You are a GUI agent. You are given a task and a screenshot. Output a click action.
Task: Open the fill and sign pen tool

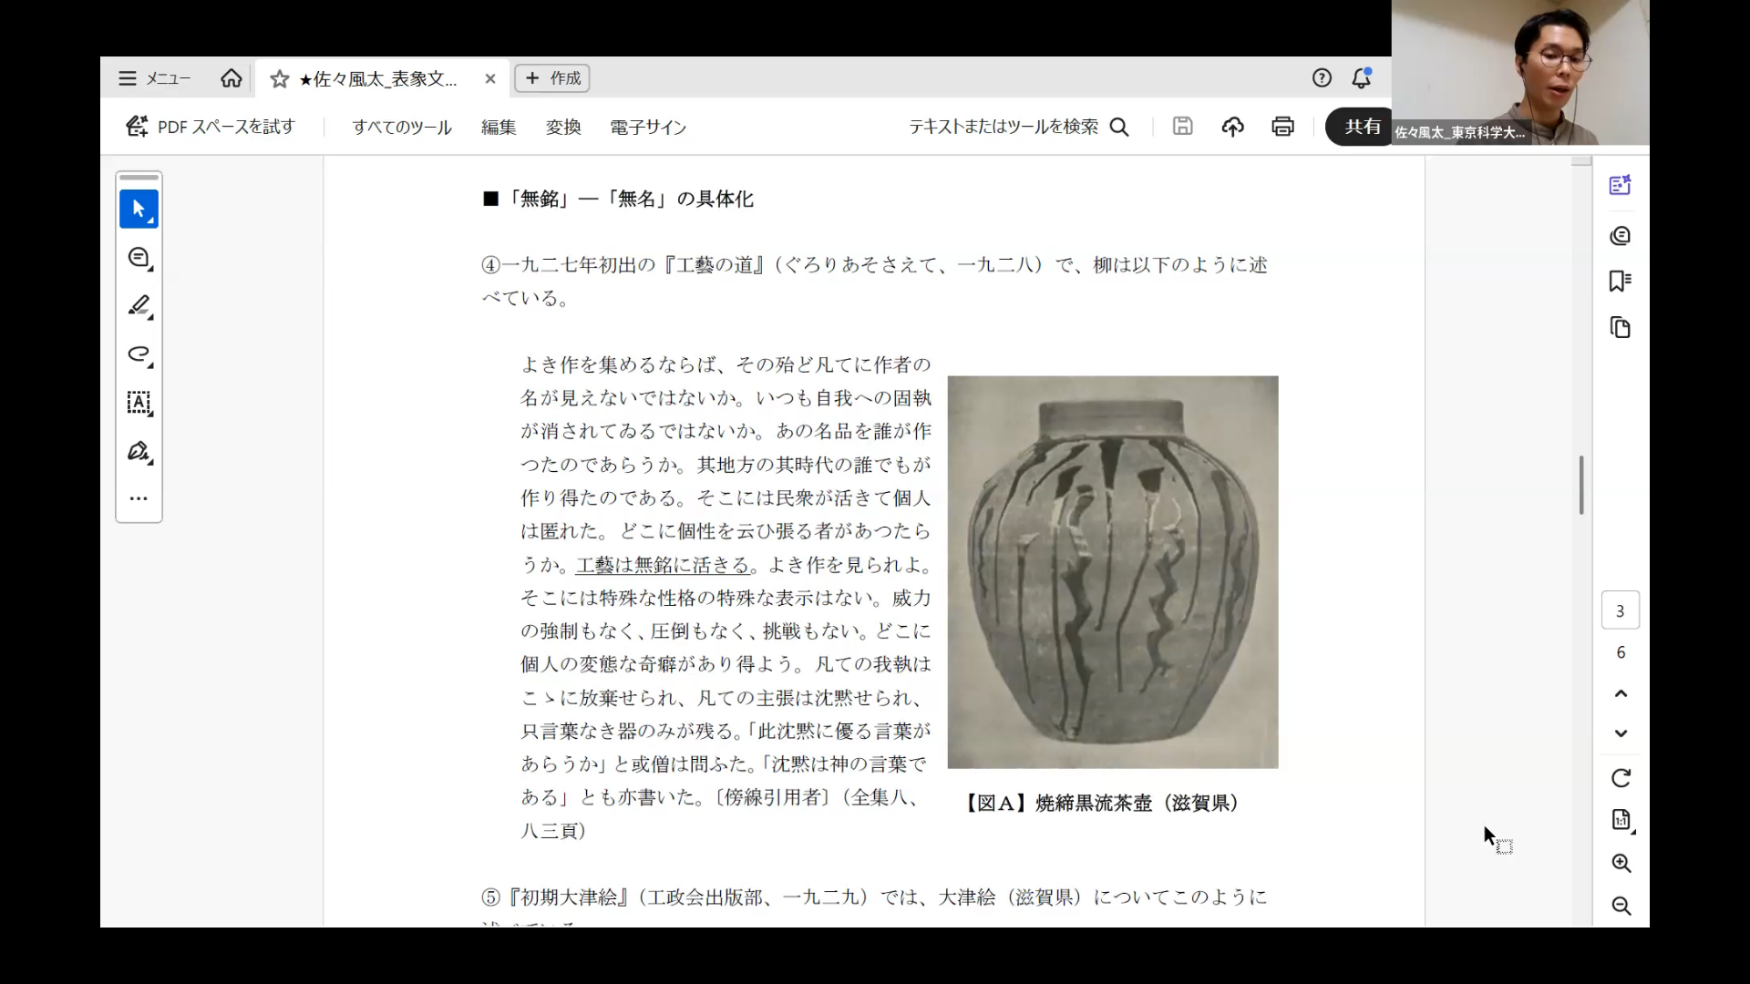(x=139, y=451)
